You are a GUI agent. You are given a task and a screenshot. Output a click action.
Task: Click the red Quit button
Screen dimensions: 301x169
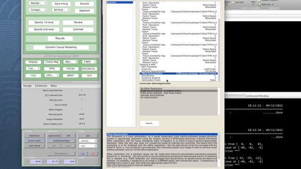pos(89,76)
